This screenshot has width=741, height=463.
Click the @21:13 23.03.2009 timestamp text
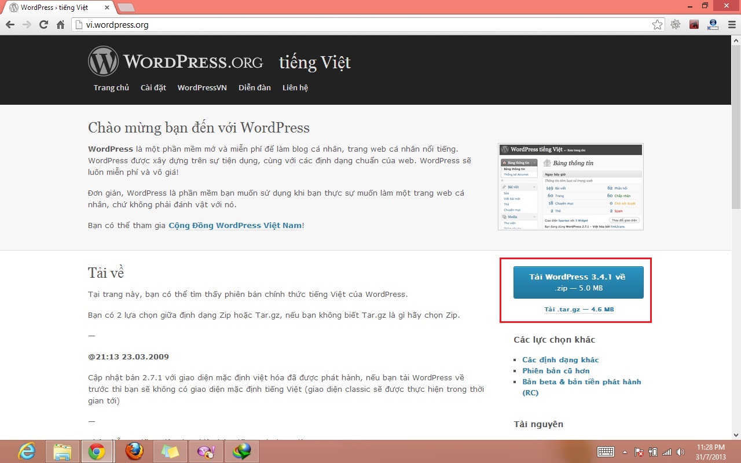click(x=129, y=357)
